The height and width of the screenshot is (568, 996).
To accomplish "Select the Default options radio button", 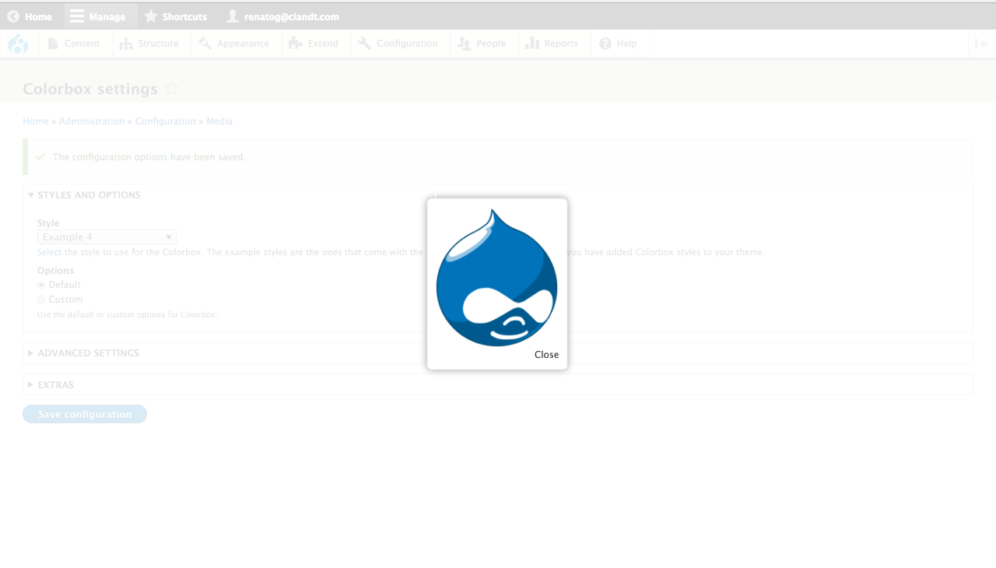I will (x=41, y=285).
